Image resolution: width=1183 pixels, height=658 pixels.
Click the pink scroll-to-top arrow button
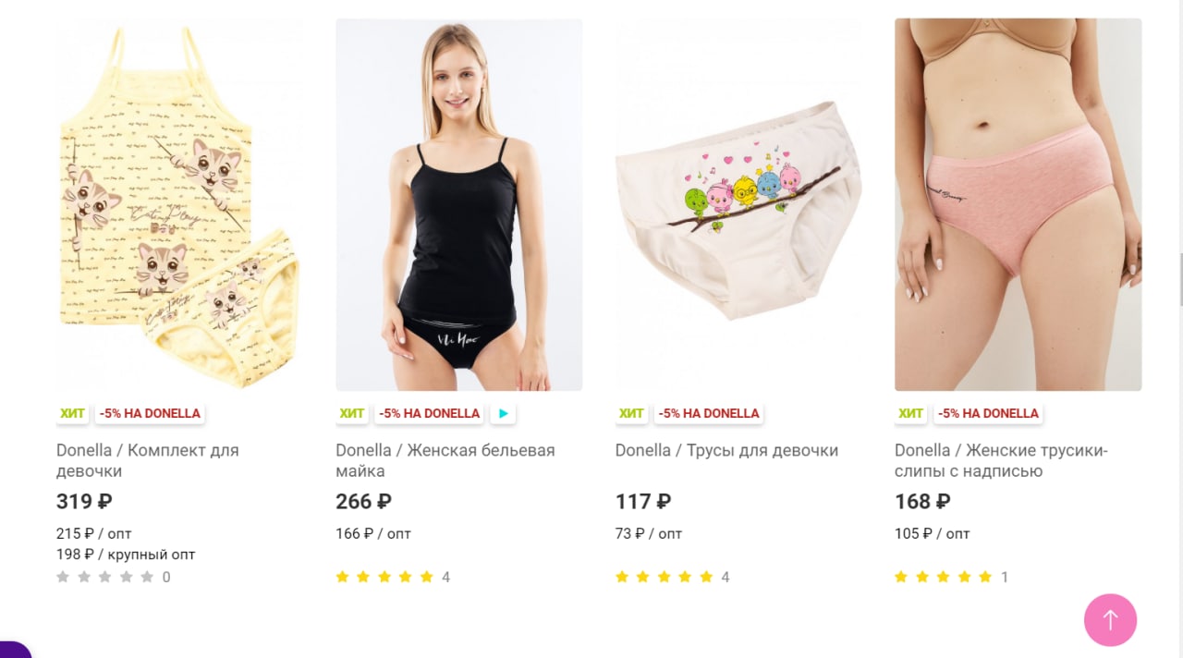(x=1110, y=620)
